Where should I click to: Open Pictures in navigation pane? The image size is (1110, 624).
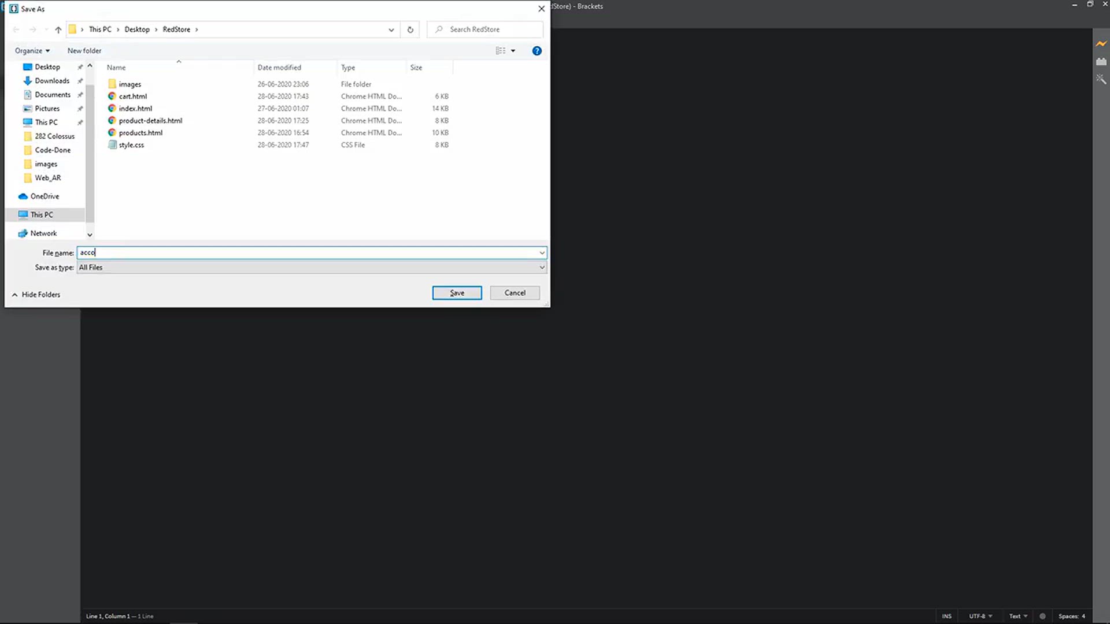click(x=47, y=109)
